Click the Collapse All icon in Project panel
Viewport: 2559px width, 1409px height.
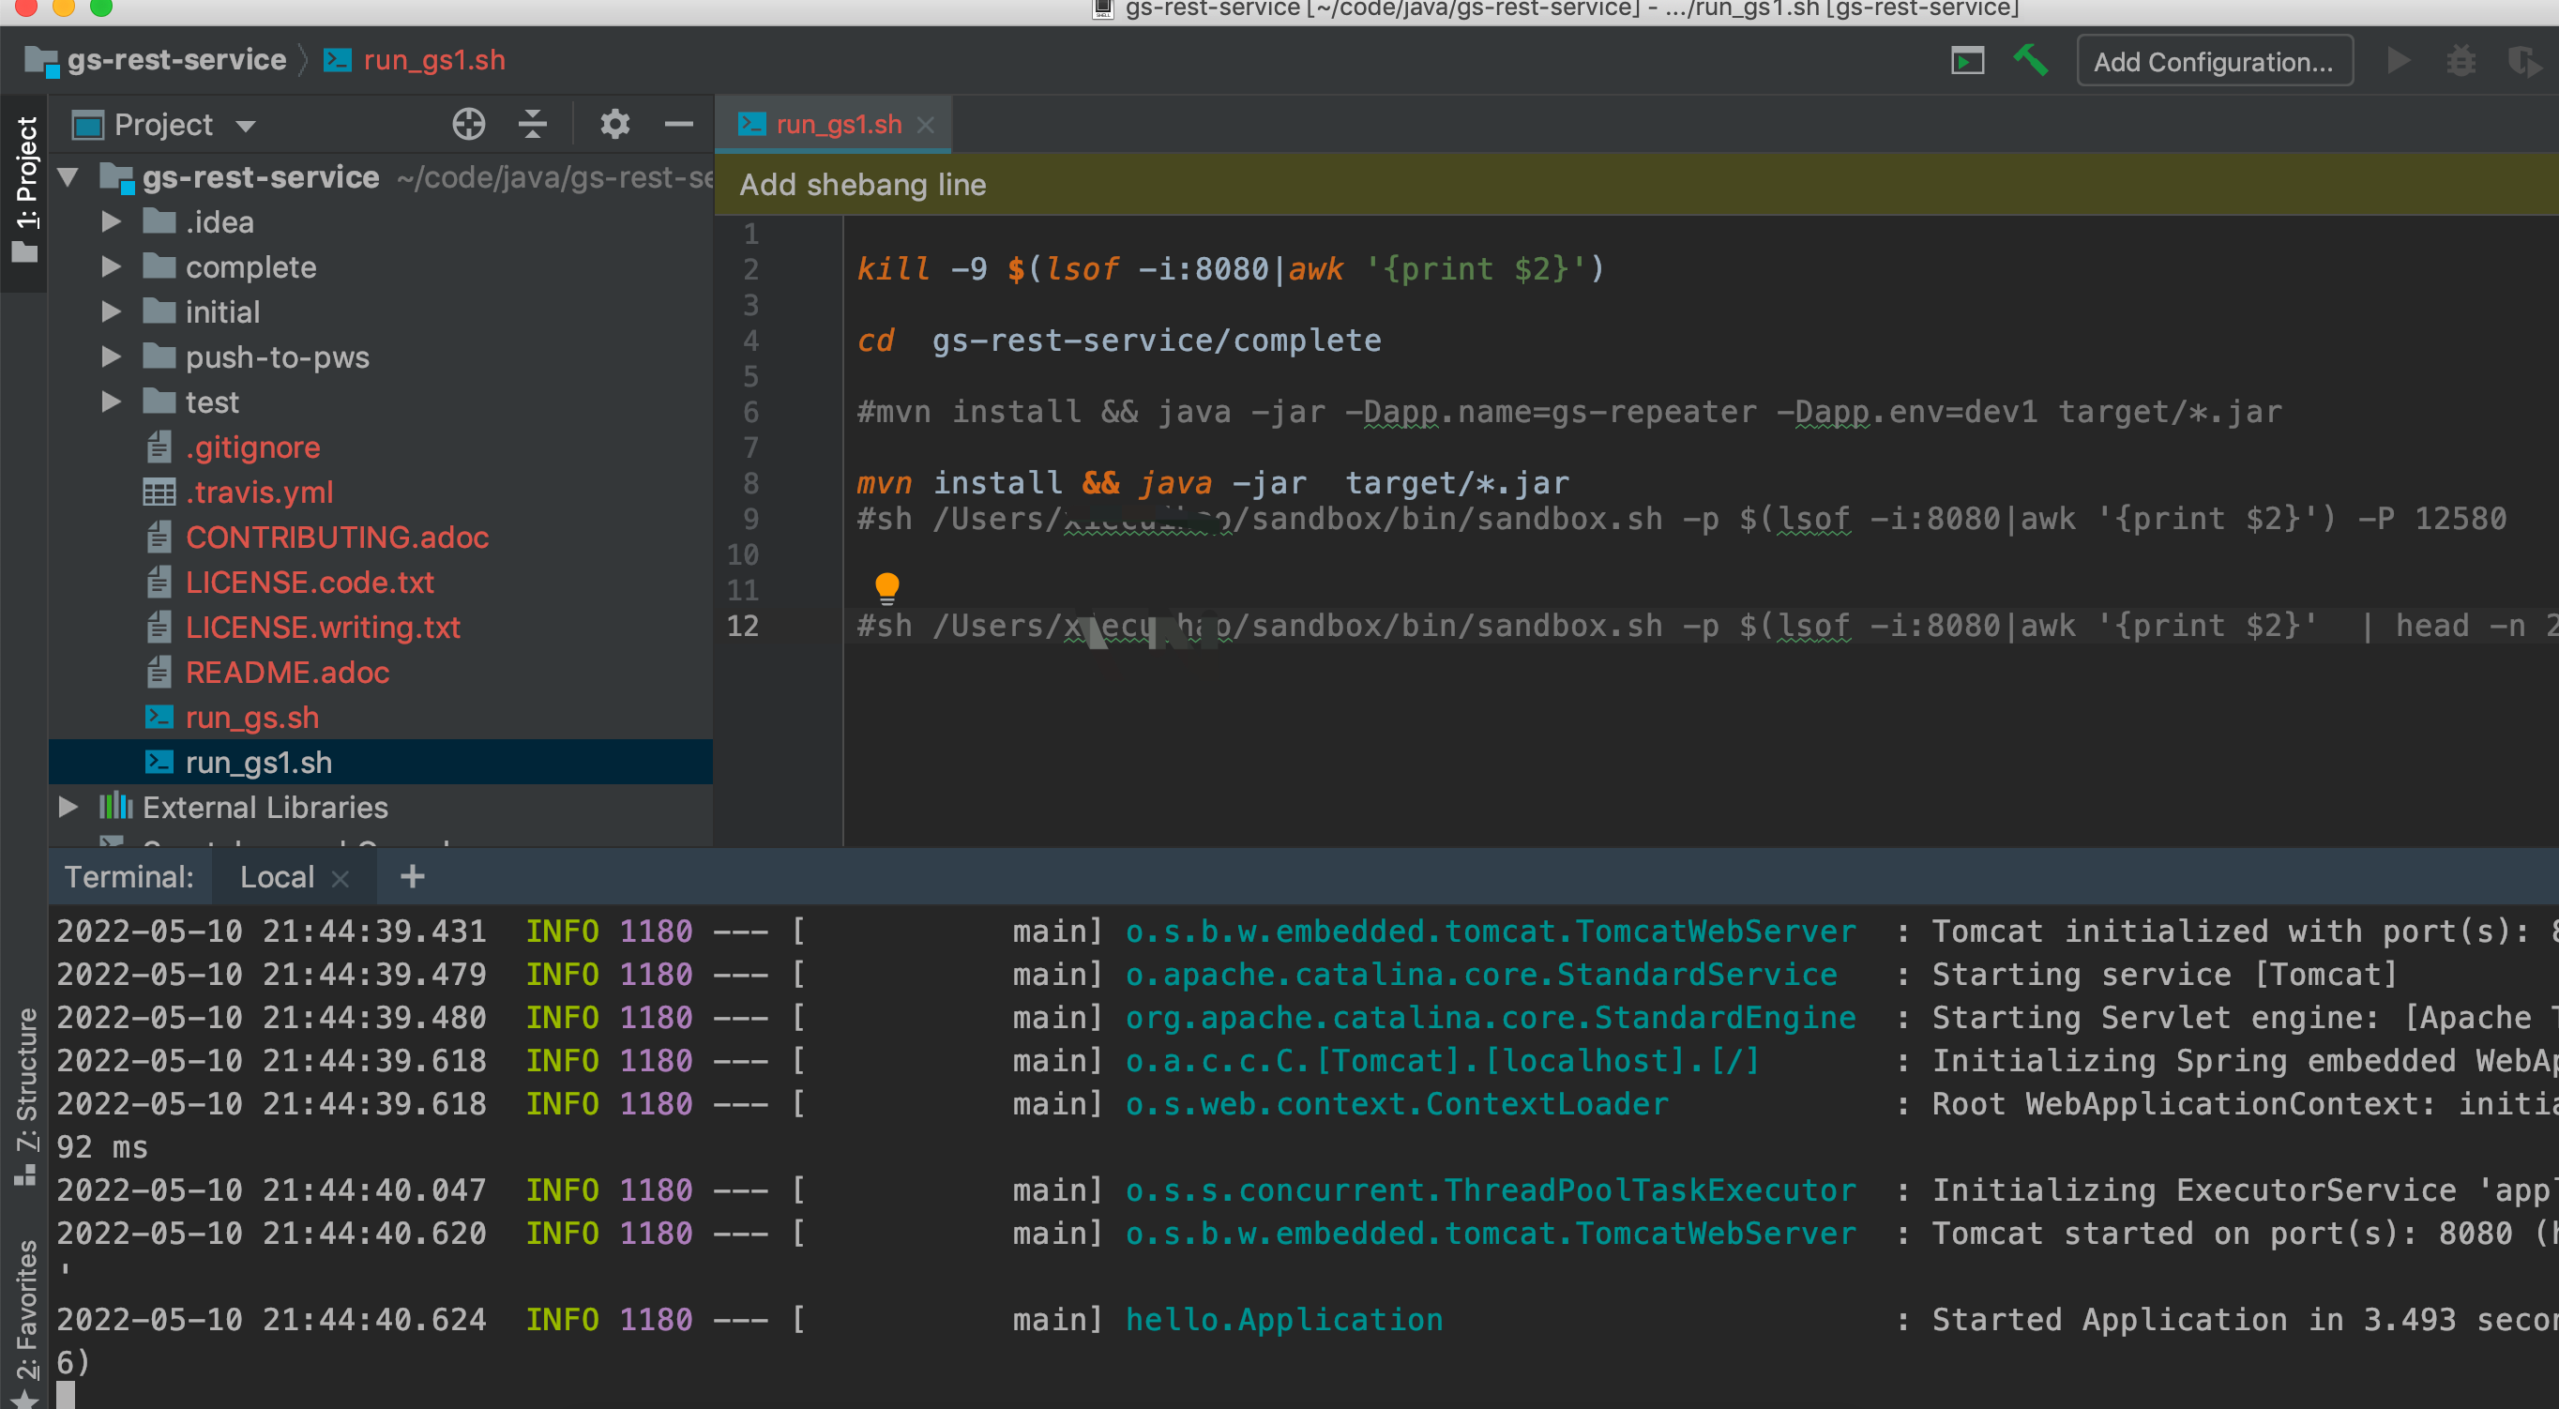[534, 124]
